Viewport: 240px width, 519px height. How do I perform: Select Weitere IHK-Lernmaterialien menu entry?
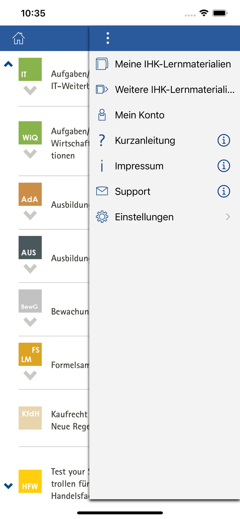tap(175, 90)
